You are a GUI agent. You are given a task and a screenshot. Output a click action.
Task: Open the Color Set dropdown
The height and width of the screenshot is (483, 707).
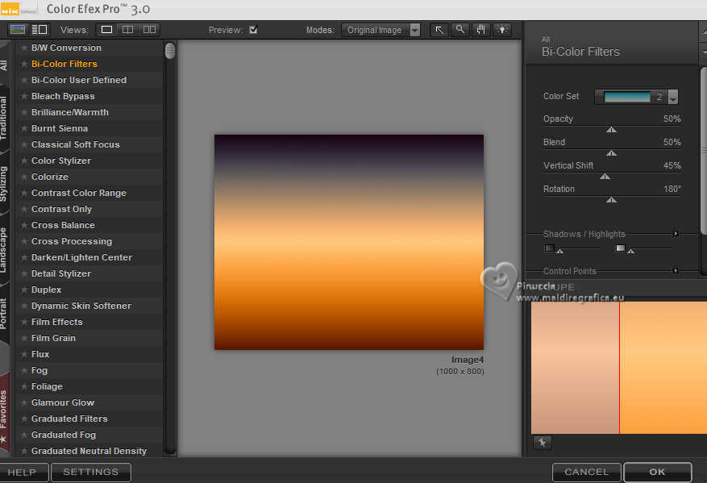tap(673, 97)
